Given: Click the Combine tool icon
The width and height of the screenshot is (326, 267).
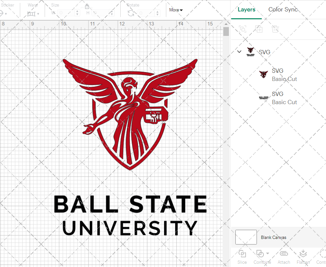Looking at the screenshot, I should coord(260,254).
